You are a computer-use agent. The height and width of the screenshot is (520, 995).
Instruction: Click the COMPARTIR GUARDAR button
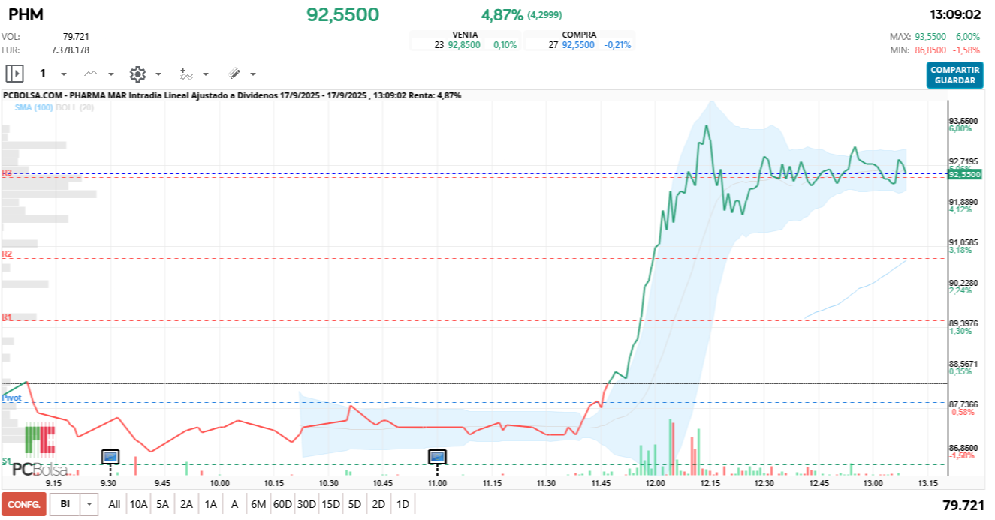pos(954,75)
